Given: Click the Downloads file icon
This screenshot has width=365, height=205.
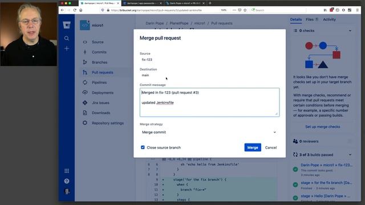Looking at the screenshot, I should [85, 113].
